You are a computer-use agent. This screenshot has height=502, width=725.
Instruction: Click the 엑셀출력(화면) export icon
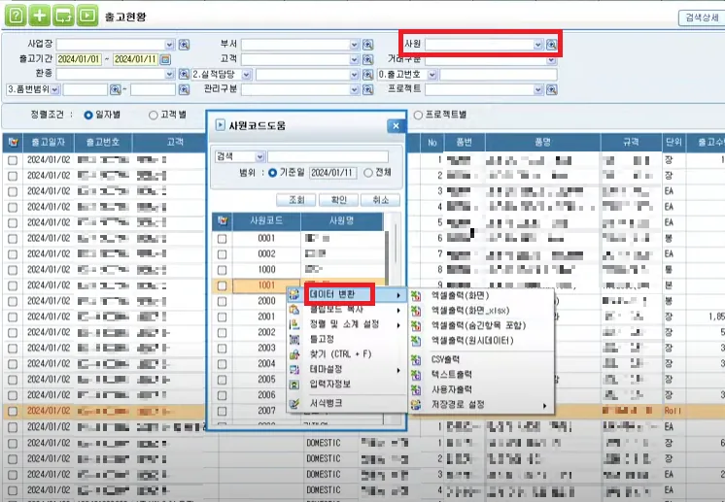[416, 295]
